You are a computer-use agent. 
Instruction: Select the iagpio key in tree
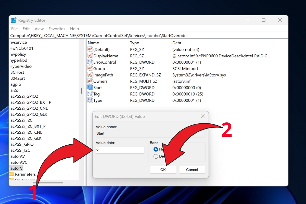(x=15, y=84)
